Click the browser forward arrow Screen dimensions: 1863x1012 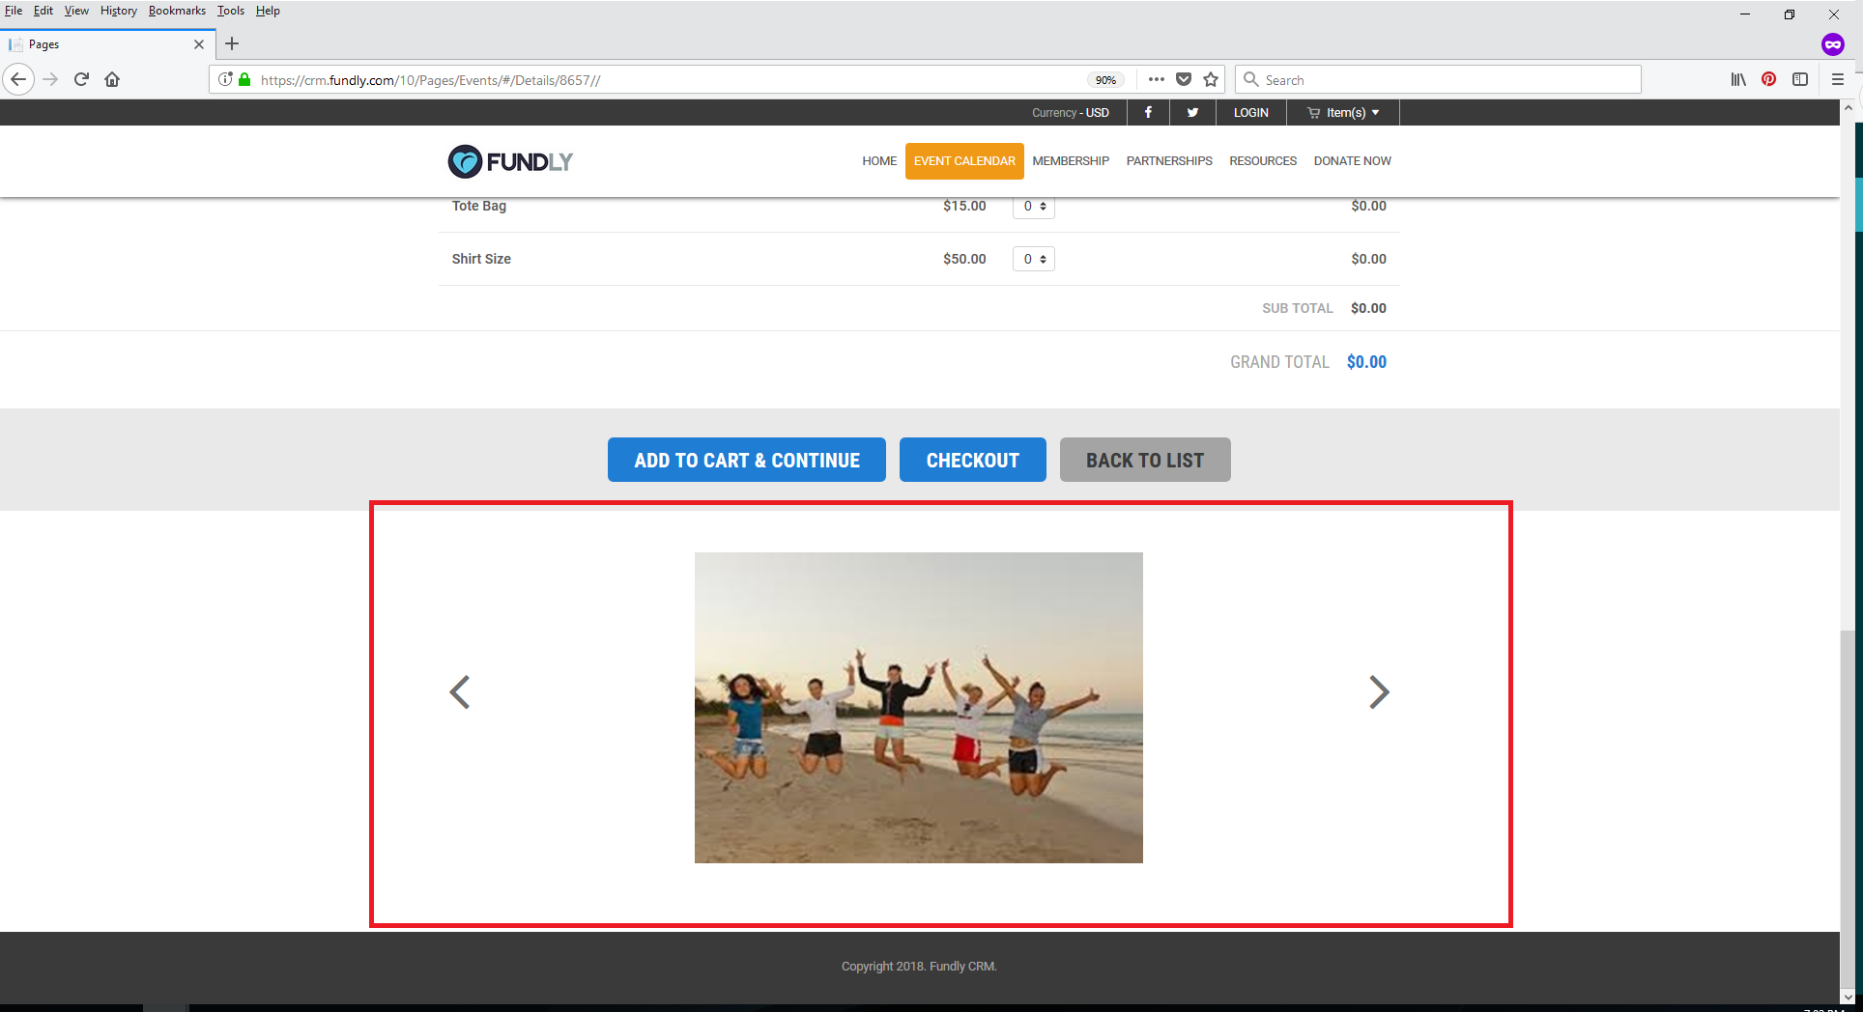pos(50,79)
